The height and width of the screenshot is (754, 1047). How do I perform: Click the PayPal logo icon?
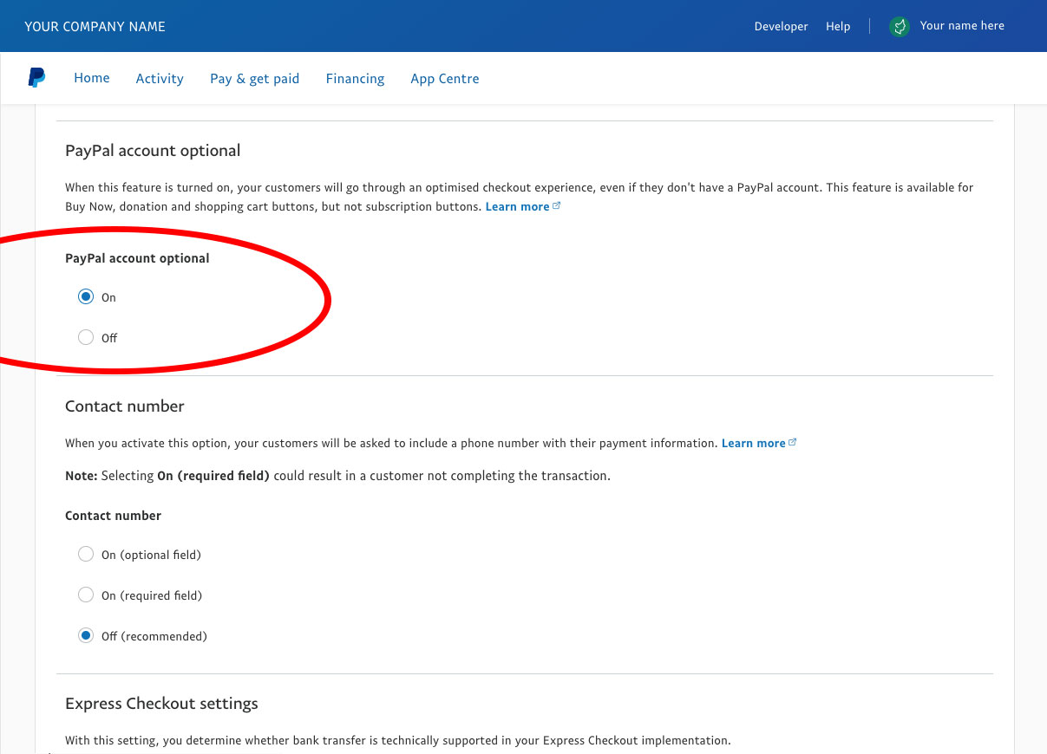coord(36,78)
